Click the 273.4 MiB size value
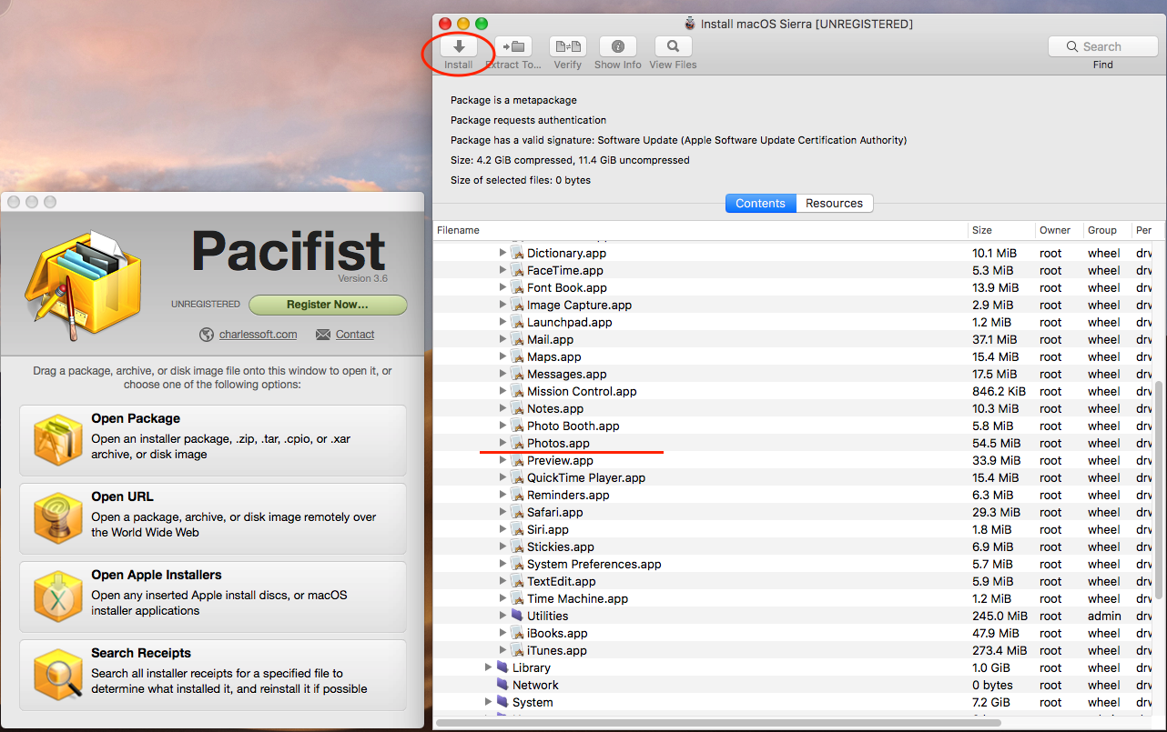The width and height of the screenshot is (1167, 732). 1000,650
